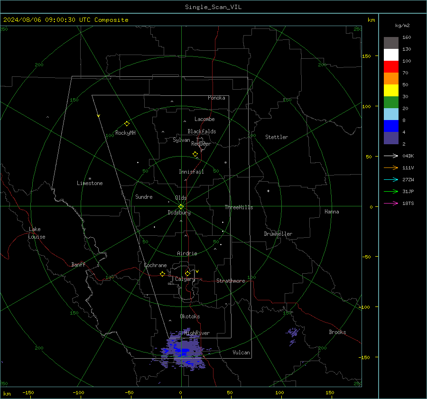Click the kg/m2 units label

coord(402,26)
